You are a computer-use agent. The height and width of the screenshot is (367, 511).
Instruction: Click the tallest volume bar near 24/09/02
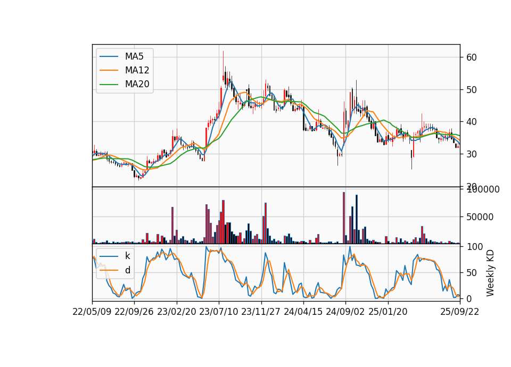point(344,218)
